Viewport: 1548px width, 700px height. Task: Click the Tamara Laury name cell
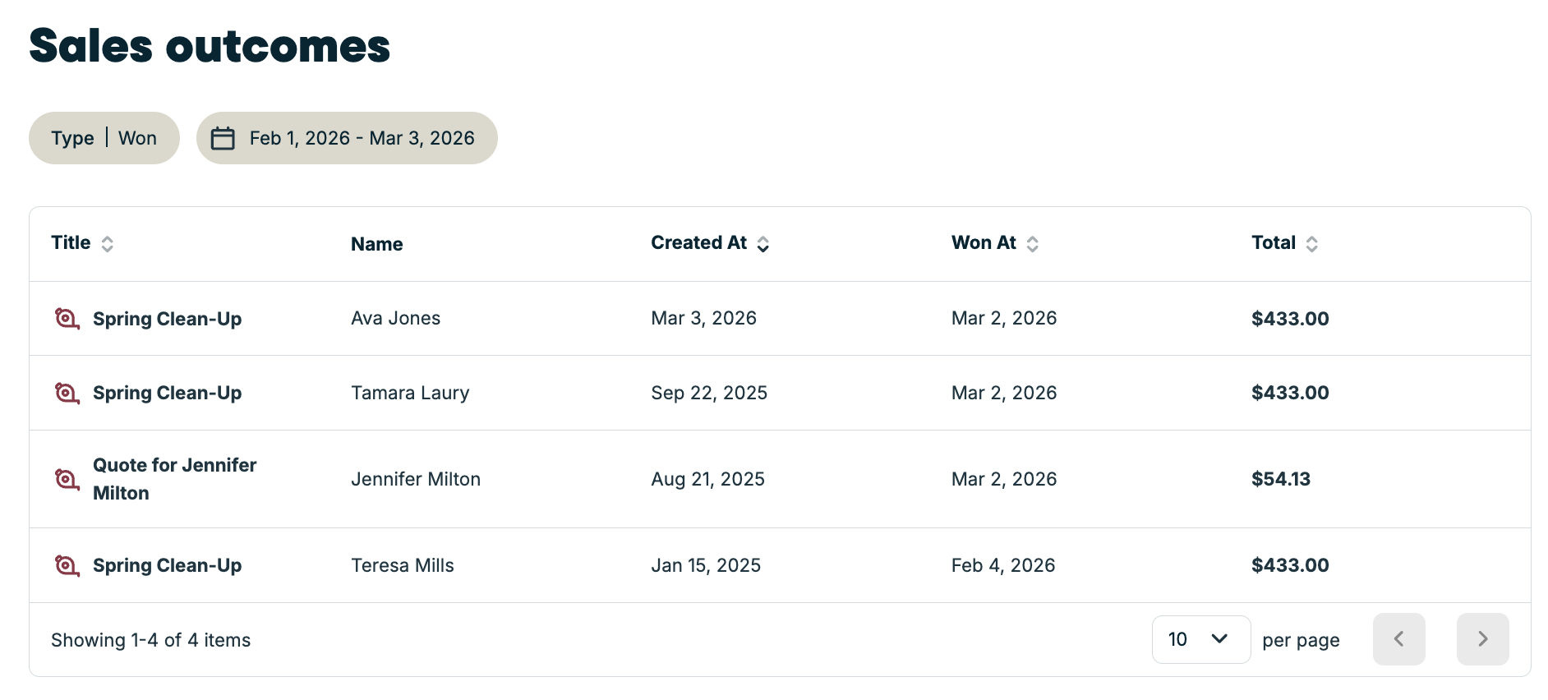coord(410,393)
